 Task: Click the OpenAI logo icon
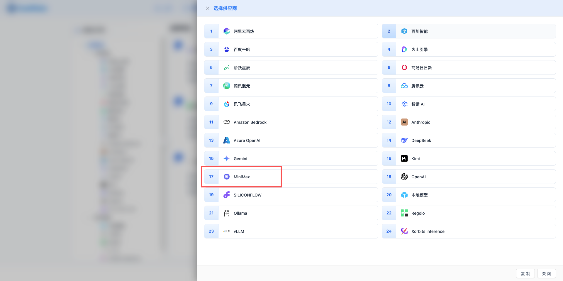point(404,177)
